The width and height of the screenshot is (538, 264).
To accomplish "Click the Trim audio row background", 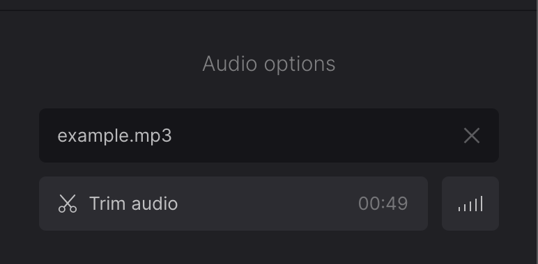I will pyautogui.click(x=233, y=204).
